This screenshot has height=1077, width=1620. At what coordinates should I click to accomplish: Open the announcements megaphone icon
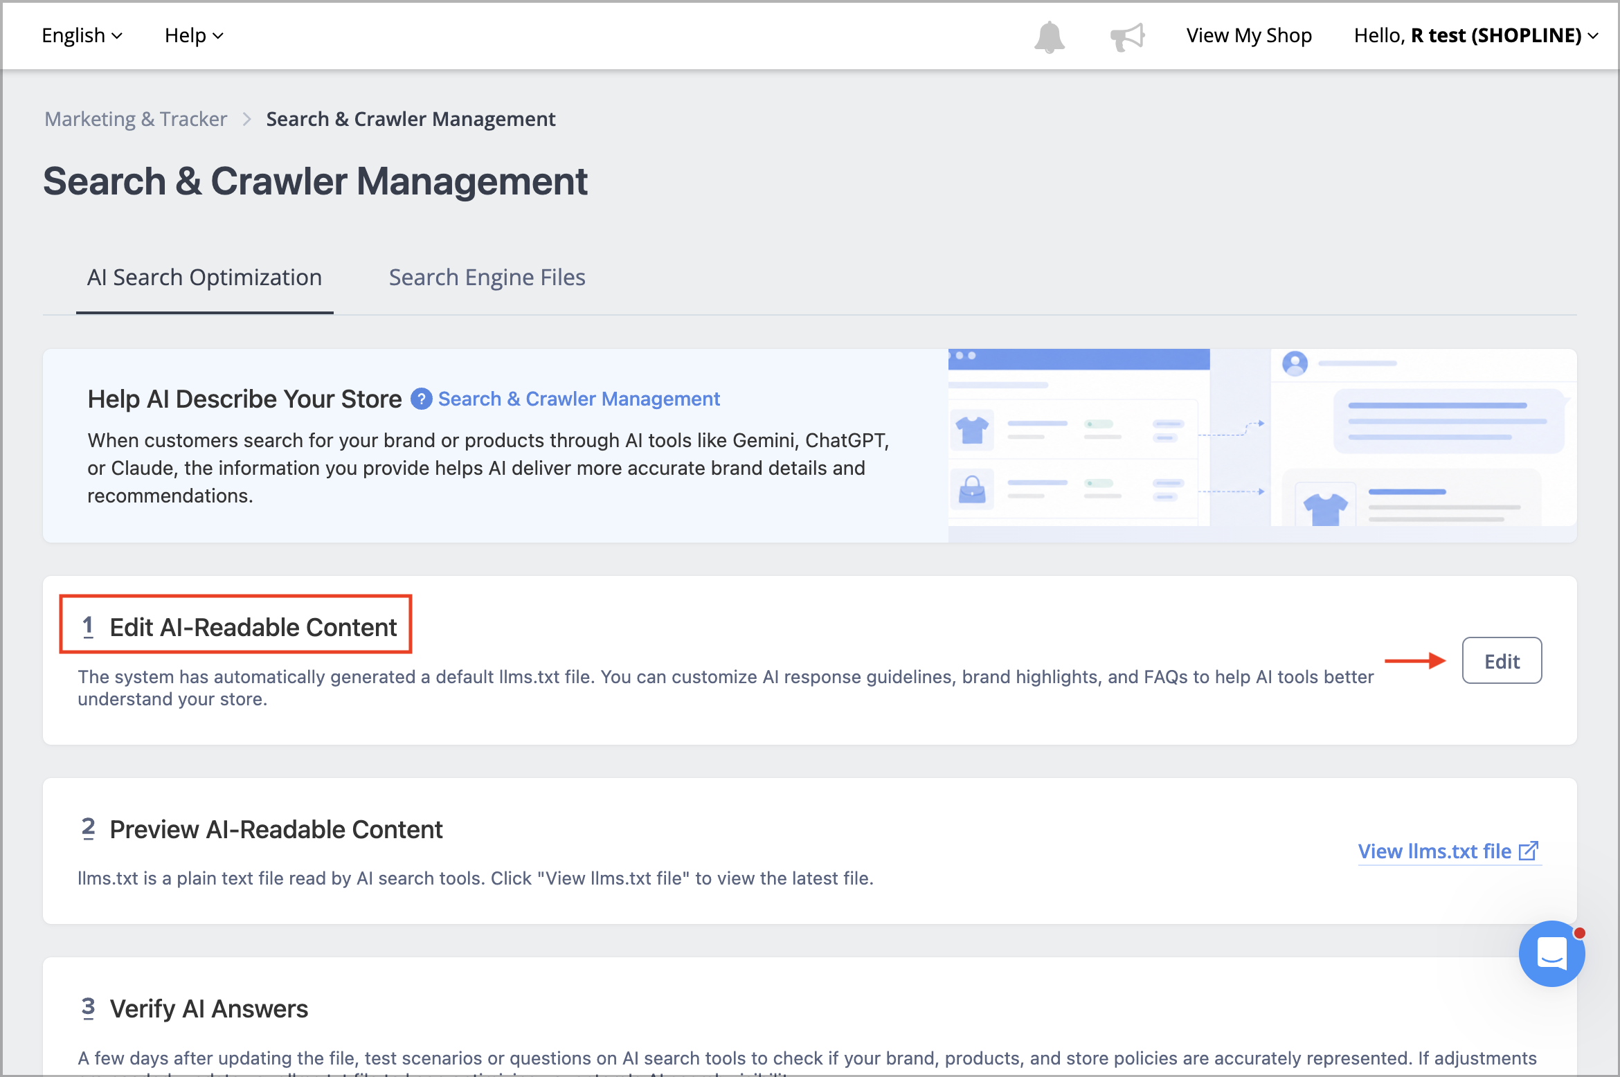tap(1127, 37)
